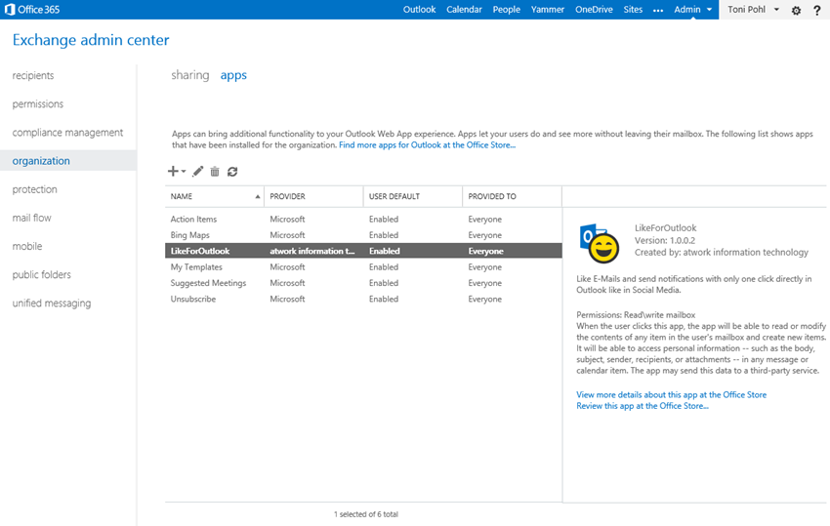Click View more details about this app link

tap(671, 394)
